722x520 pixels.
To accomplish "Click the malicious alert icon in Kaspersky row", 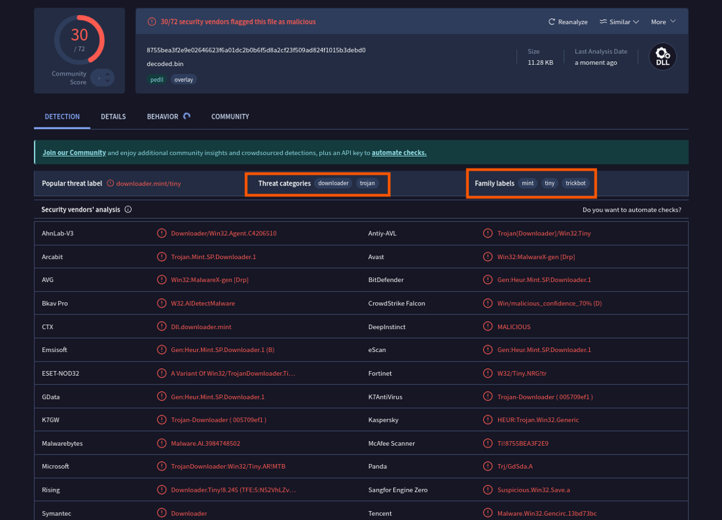I will point(487,420).
